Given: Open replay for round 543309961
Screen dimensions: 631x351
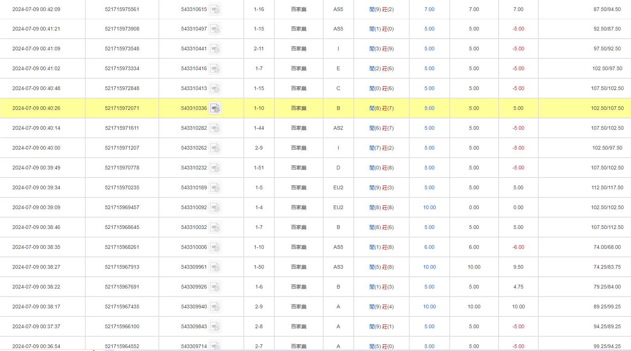Looking at the screenshot, I should [215, 267].
